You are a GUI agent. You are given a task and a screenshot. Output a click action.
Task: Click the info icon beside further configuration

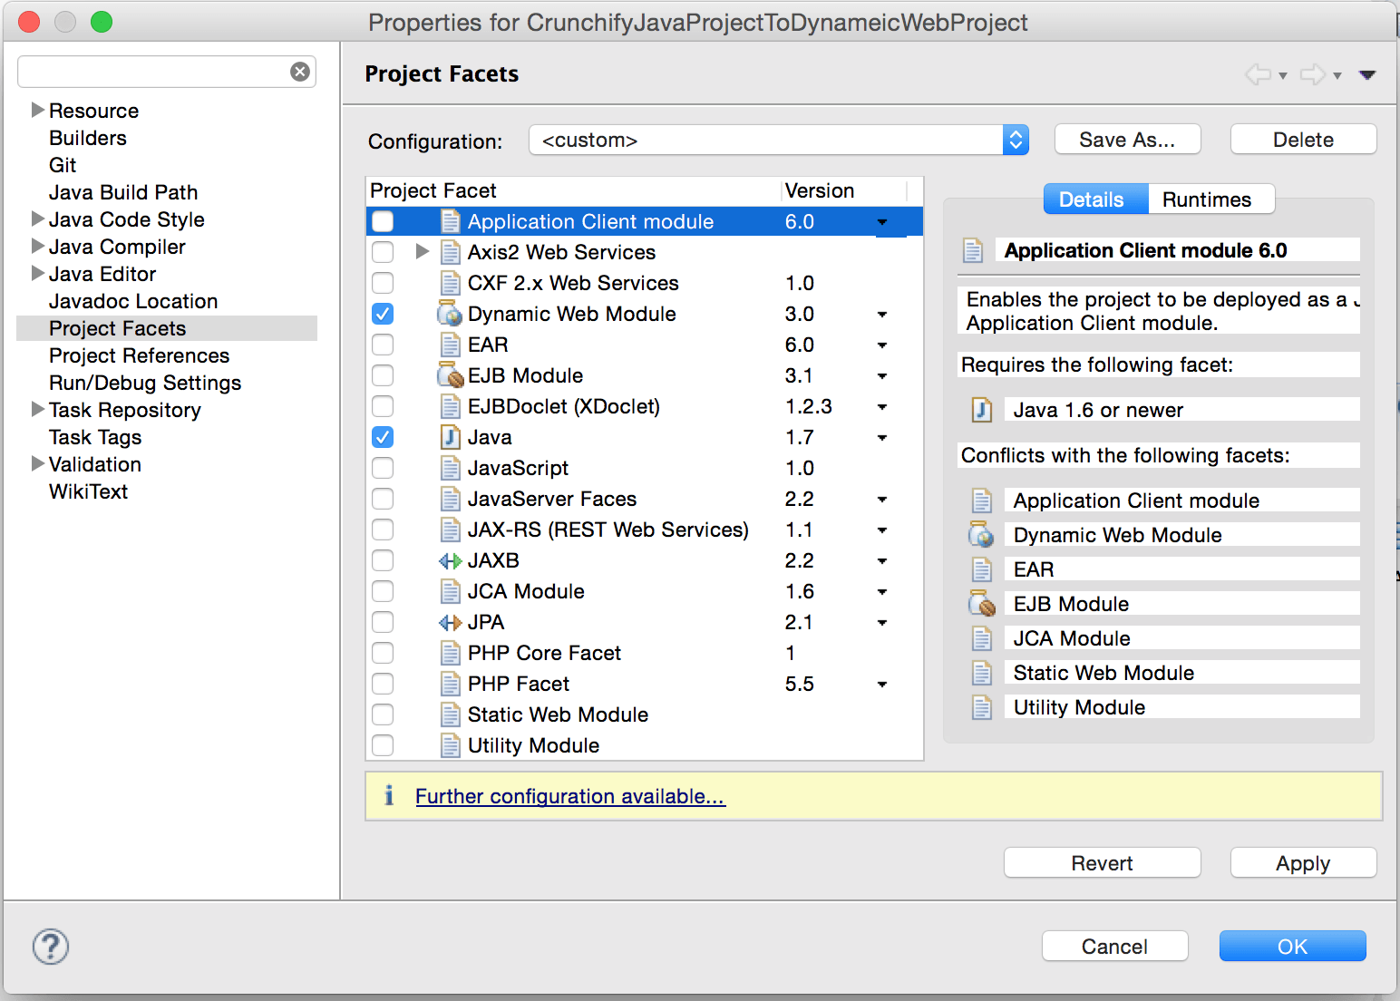point(390,795)
